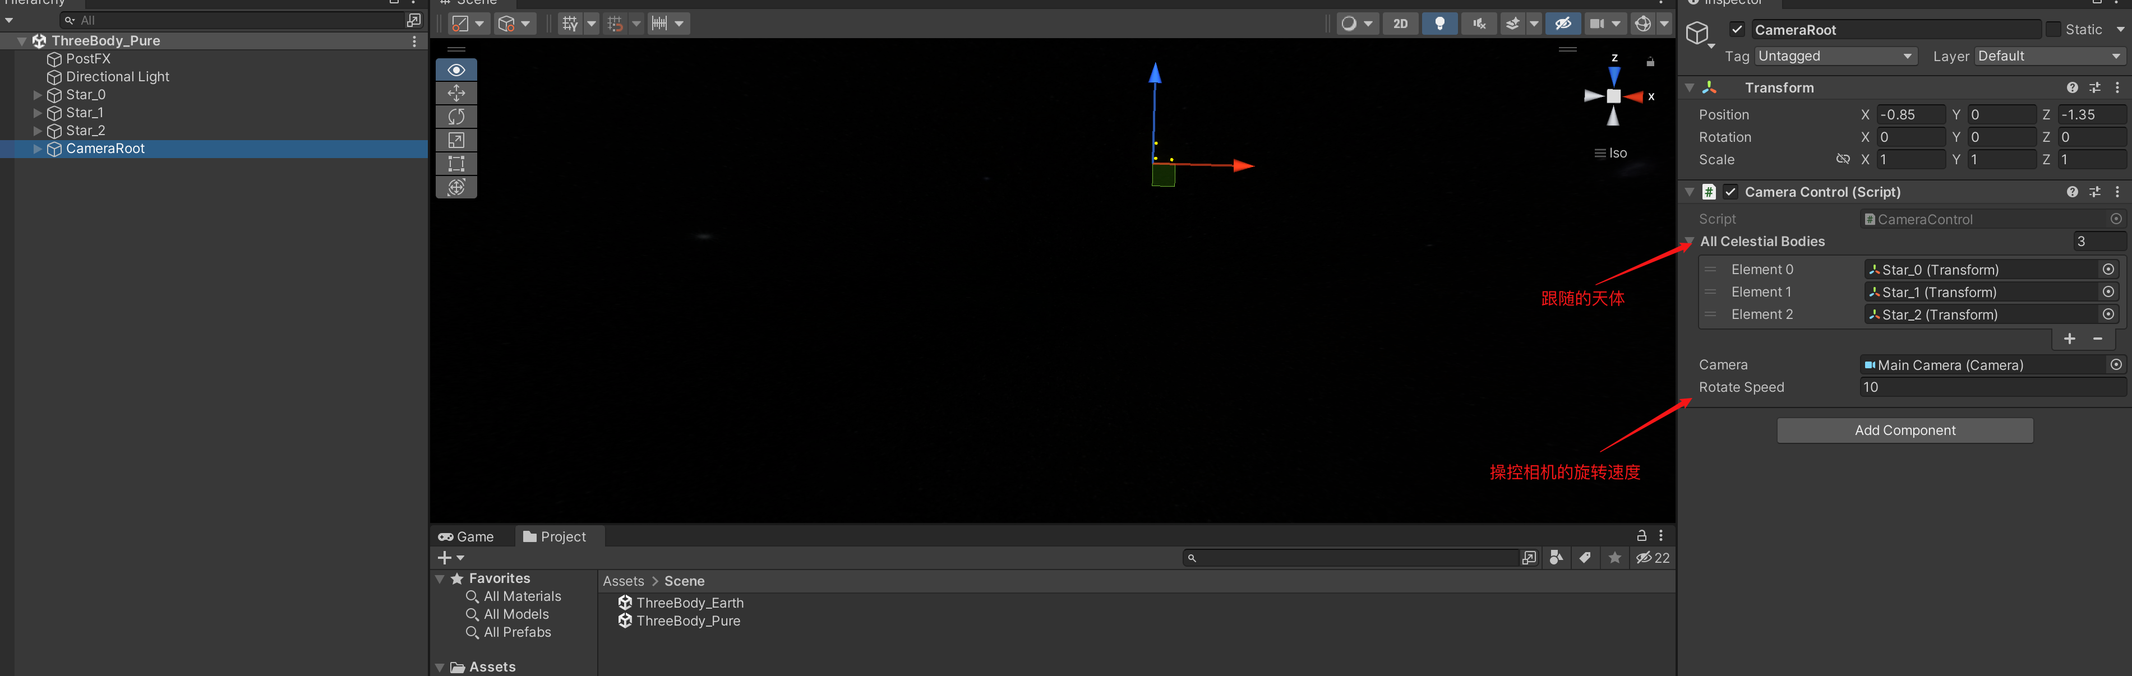Expand Star_0 in Hierarchy

point(37,95)
